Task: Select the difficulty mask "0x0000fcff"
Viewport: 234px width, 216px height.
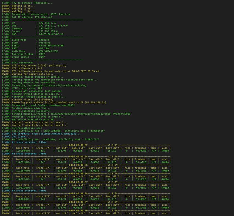Action: (97, 131)
